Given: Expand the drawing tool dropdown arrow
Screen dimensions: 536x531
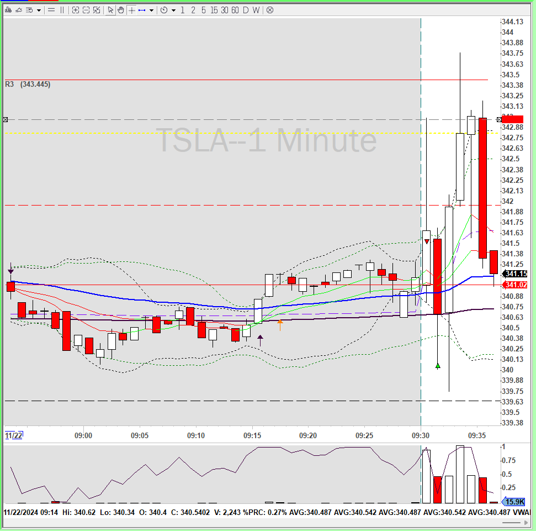Looking at the screenshot, I should pyautogui.click(x=151, y=10).
